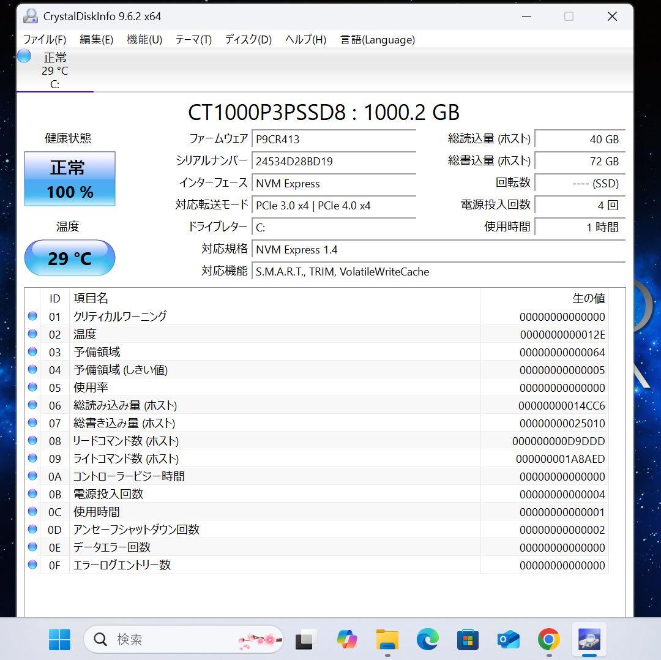Click the status orb for row 05 使用率
This screenshot has width=661, height=660.
click(x=32, y=387)
